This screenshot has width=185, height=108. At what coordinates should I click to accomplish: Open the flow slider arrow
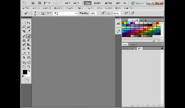(x=121, y=14)
